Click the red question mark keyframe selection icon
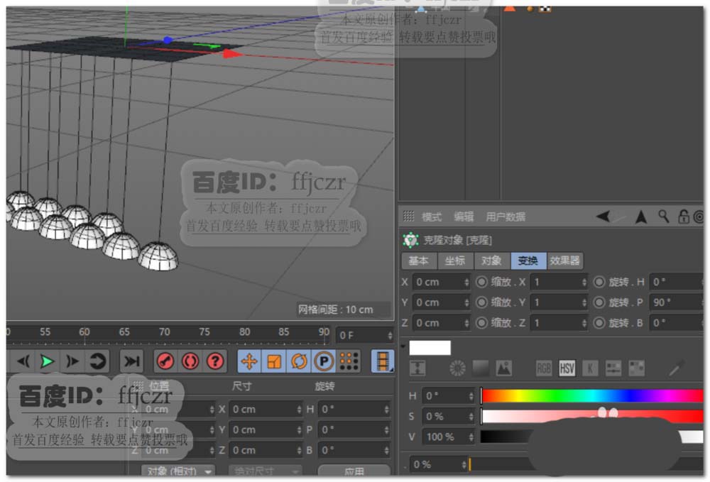Screen dimensions: 710x482 215,361
